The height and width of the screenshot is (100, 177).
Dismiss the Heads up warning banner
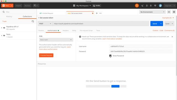172,37
